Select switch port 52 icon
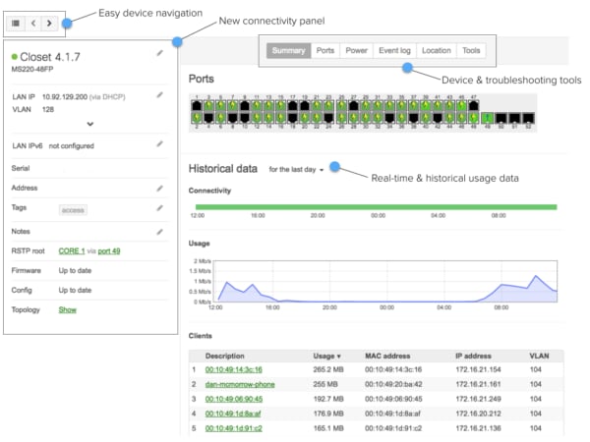The width and height of the screenshot is (590, 442). click(529, 118)
